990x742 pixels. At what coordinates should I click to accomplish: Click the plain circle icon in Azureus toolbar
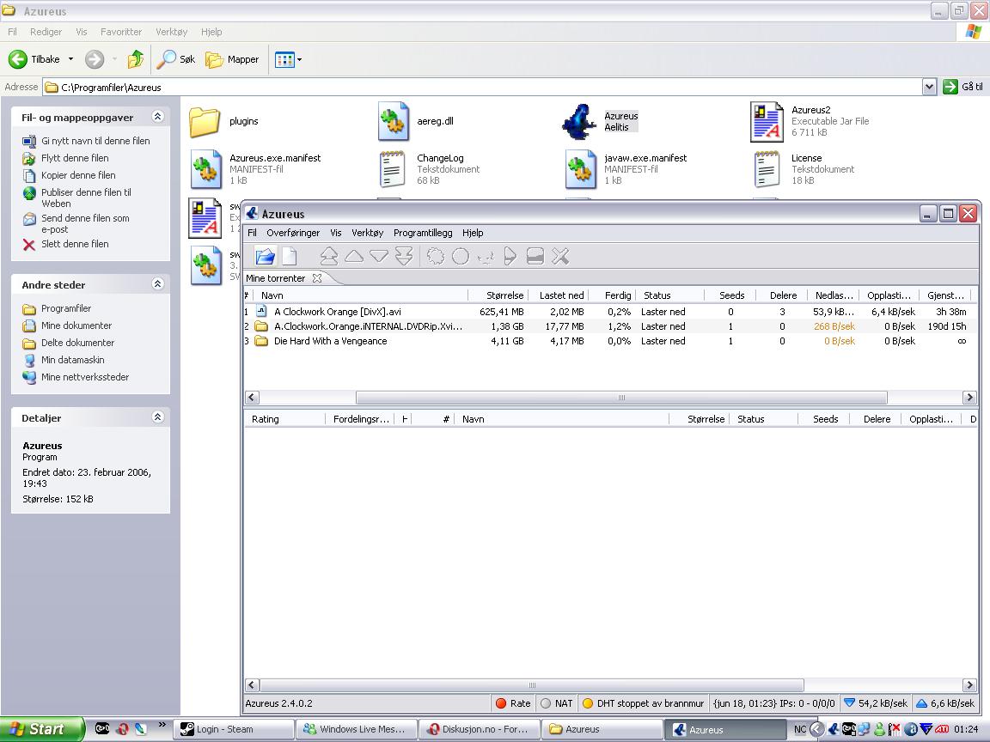[x=461, y=256]
